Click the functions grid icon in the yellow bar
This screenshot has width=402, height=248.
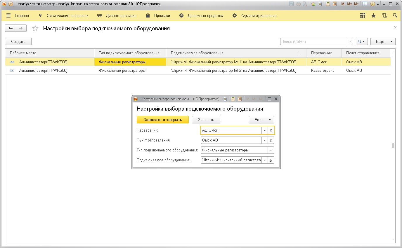(x=363, y=15)
